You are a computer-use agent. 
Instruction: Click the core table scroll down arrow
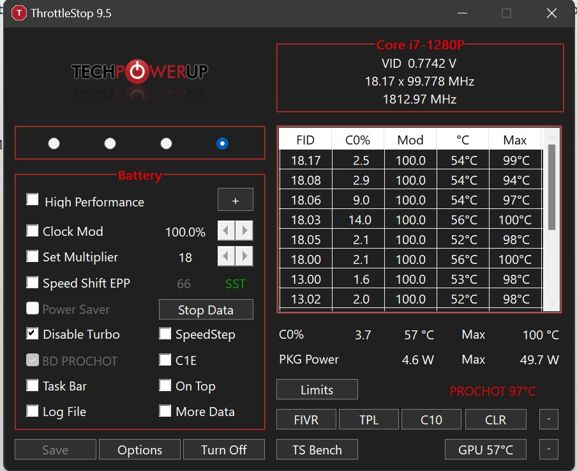pos(551,304)
